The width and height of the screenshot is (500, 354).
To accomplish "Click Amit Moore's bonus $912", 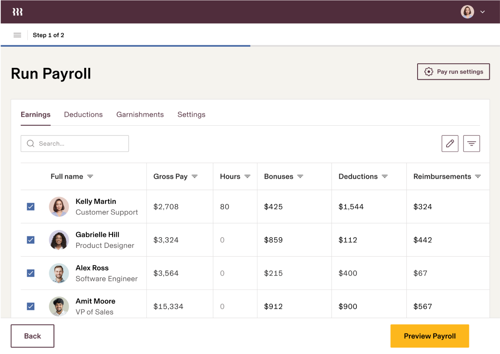I will (273, 306).
